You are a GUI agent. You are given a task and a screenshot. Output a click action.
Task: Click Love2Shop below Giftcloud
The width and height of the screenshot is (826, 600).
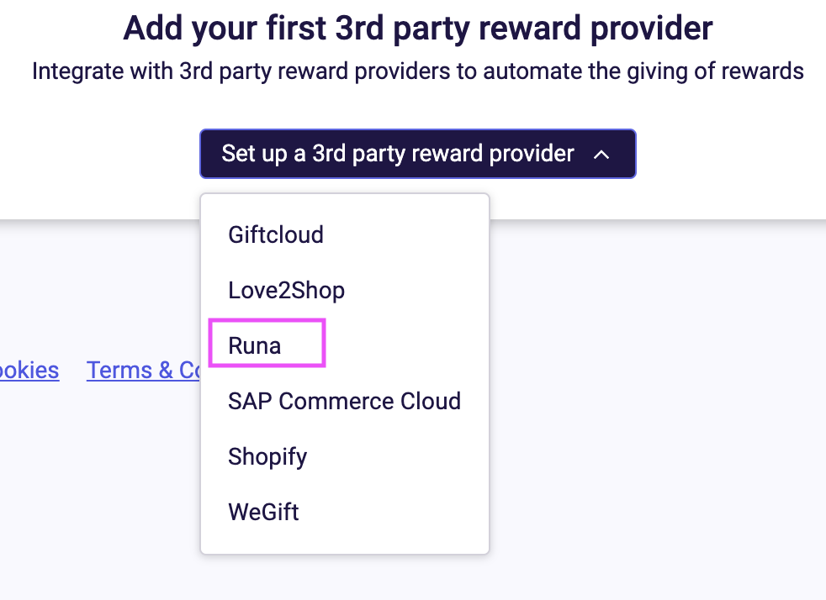pos(286,290)
